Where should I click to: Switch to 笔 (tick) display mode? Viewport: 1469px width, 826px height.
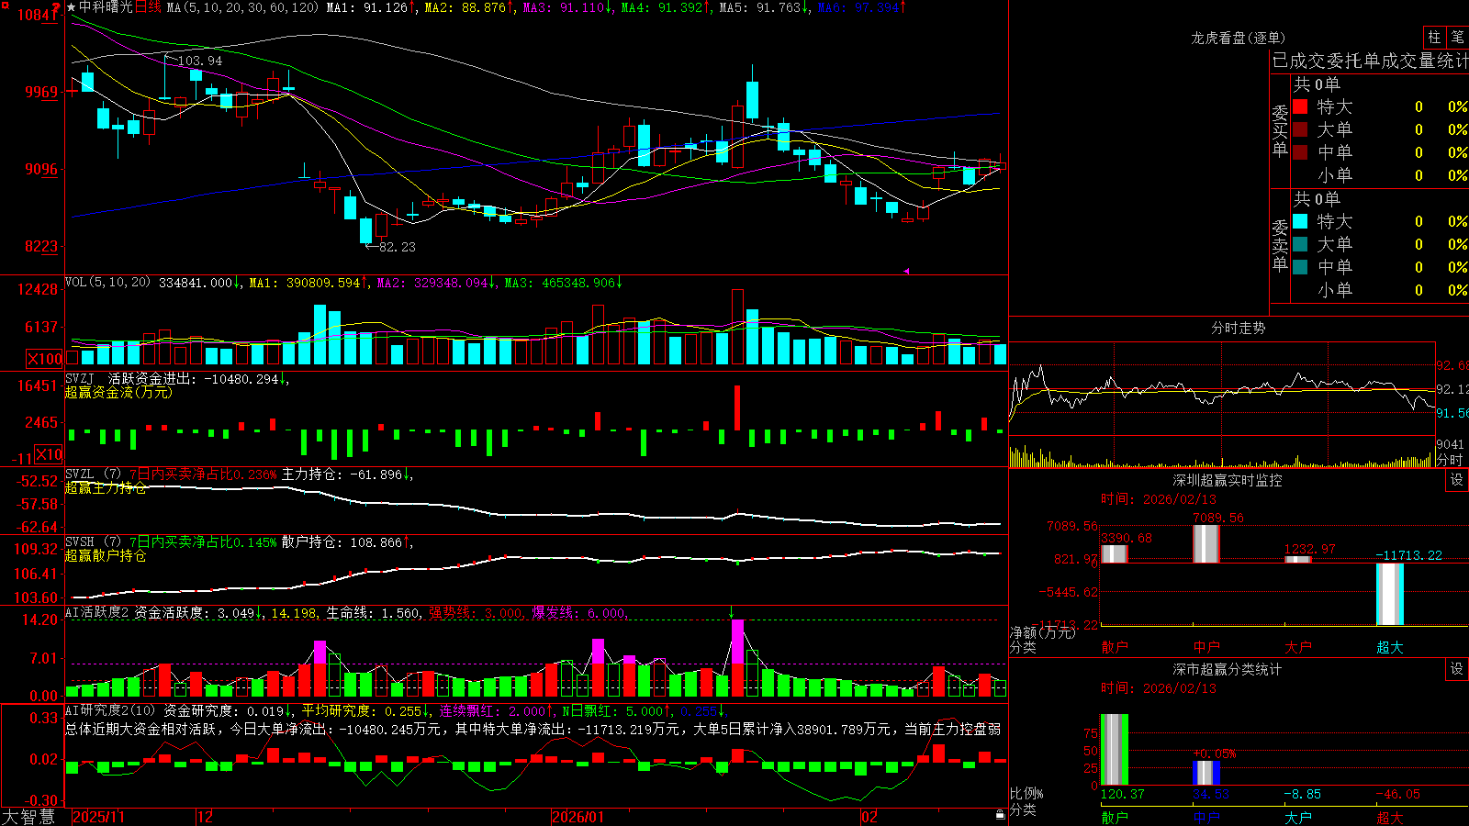click(x=1457, y=37)
